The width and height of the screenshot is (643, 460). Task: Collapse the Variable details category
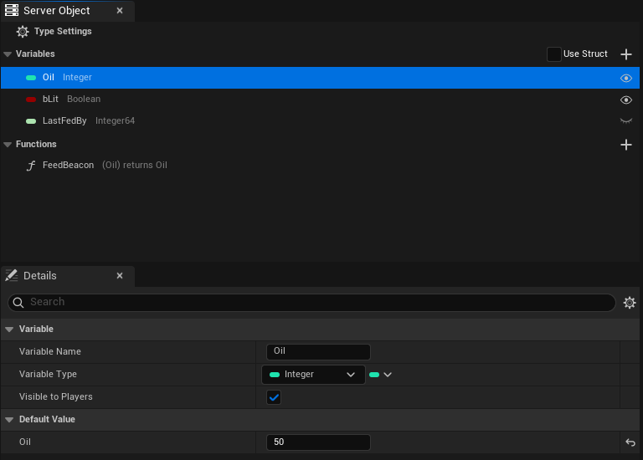(9, 330)
